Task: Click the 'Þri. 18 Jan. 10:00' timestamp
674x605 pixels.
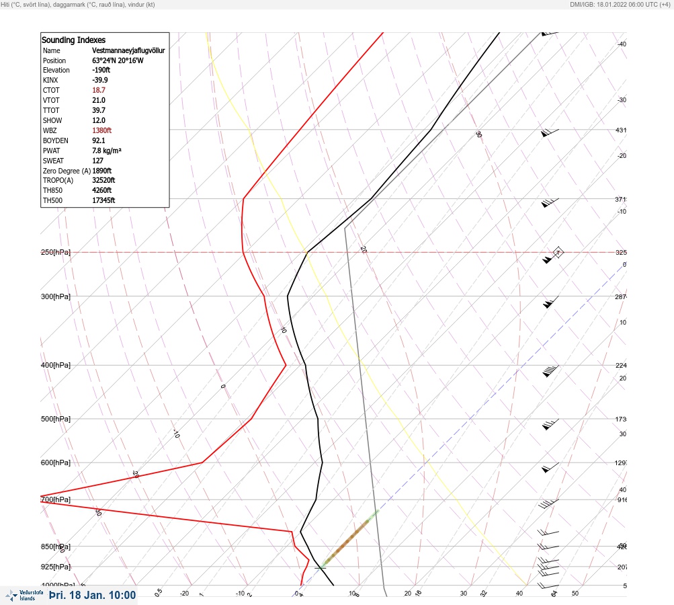Action: pos(93,595)
